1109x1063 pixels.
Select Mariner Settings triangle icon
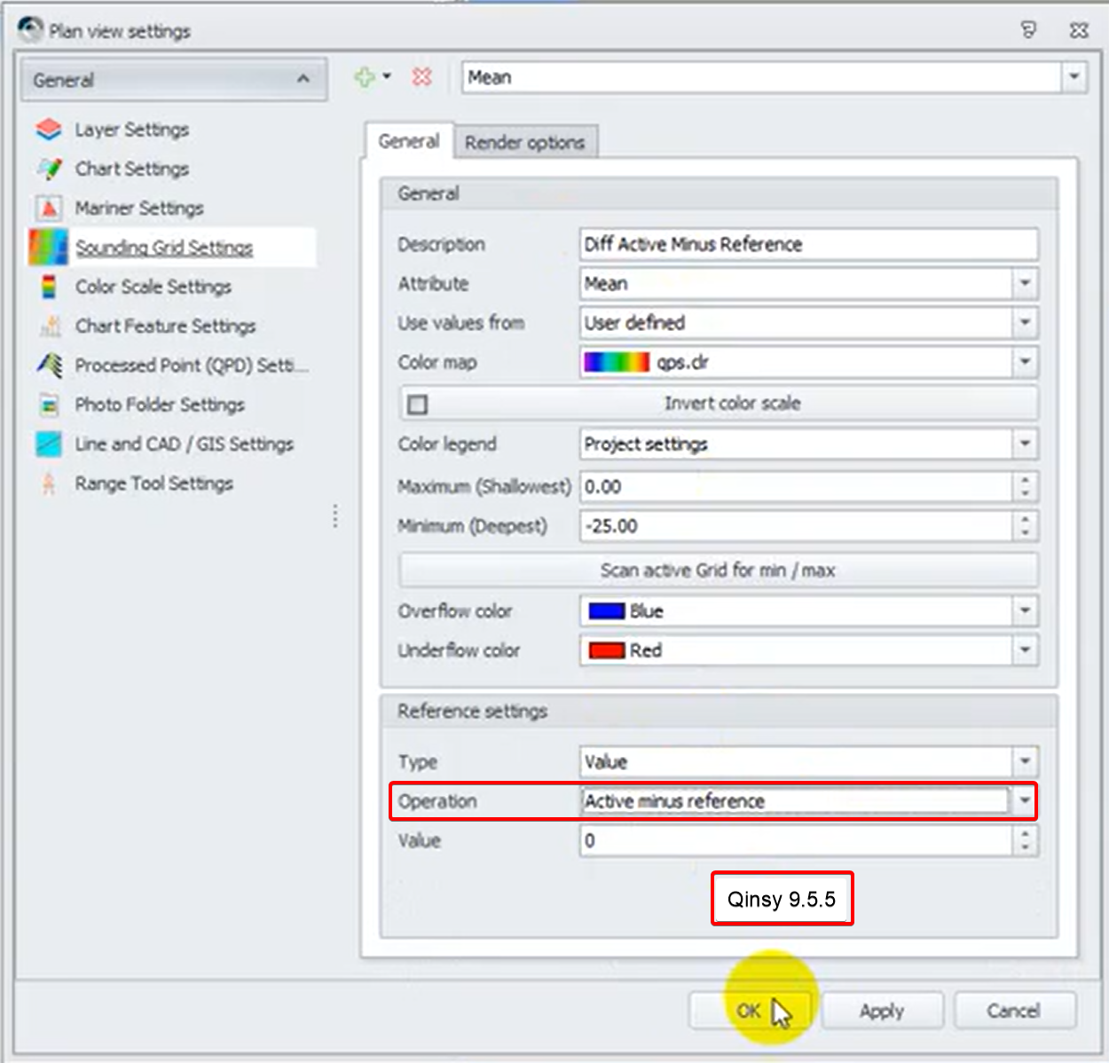point(49,208)
